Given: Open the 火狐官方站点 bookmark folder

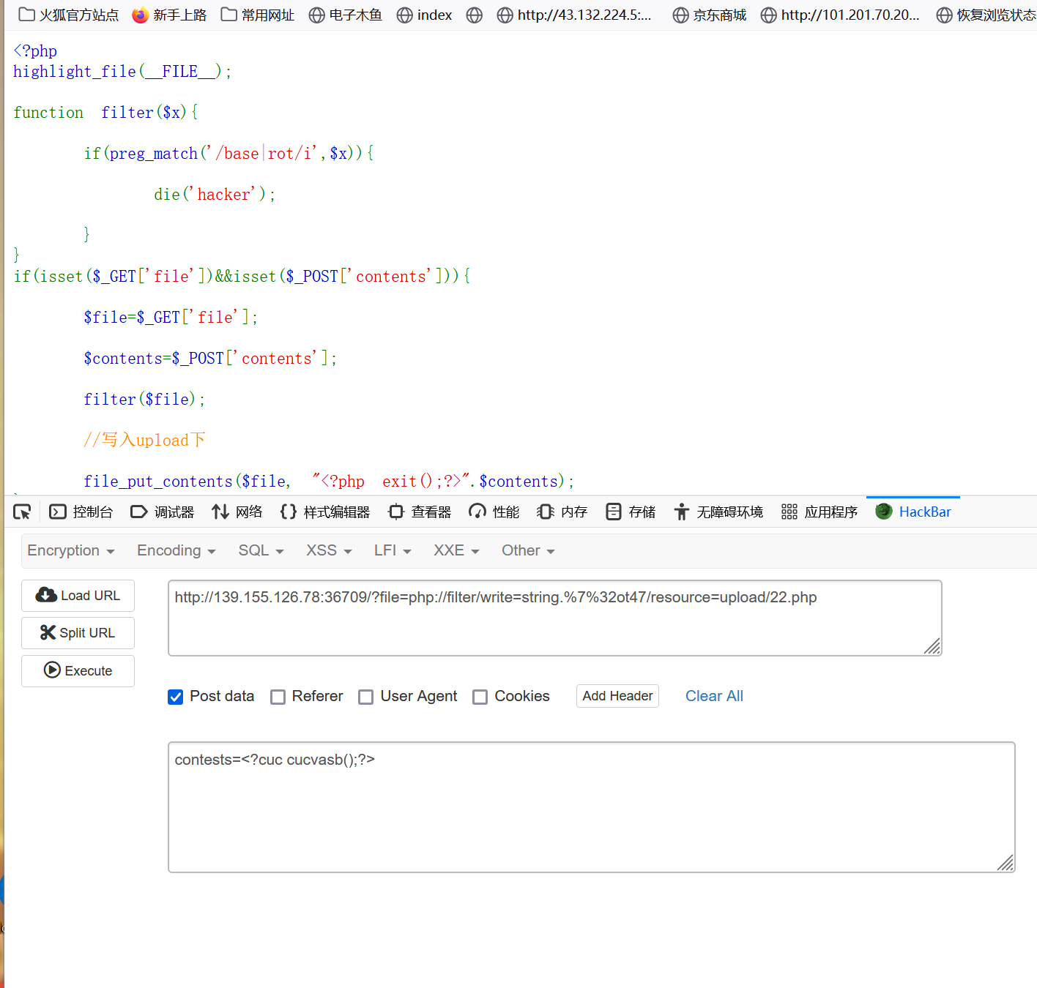Looking at the screenshot, I should pyautogui.click(x=68, y=15).
